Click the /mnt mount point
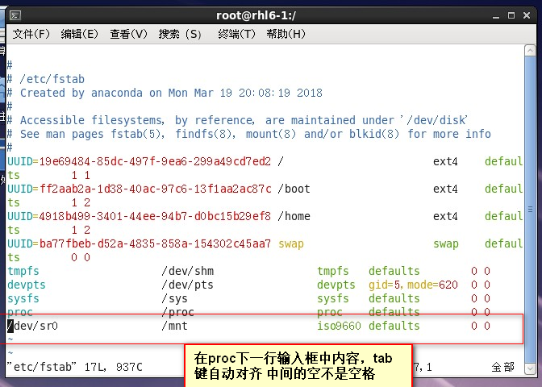The image size is (542, 387). pyautogui.click(x=174, y=326)
